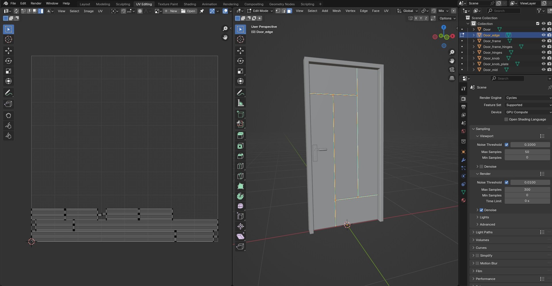The width and height of the screenshot is (552, 286).
Task: Hide Door_frame object in viewport
Action: 543,41
